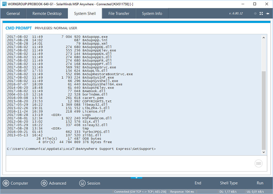This screenshot has width=273, height=194.
Task: Click the command input field
Action: click(x=136, y=163)
